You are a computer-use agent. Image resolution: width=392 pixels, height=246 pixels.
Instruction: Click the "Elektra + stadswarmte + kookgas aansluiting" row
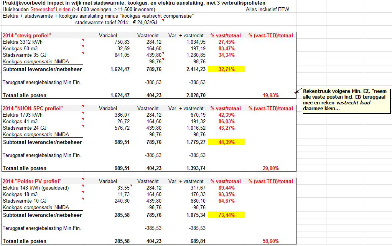(x=98, y=16)
